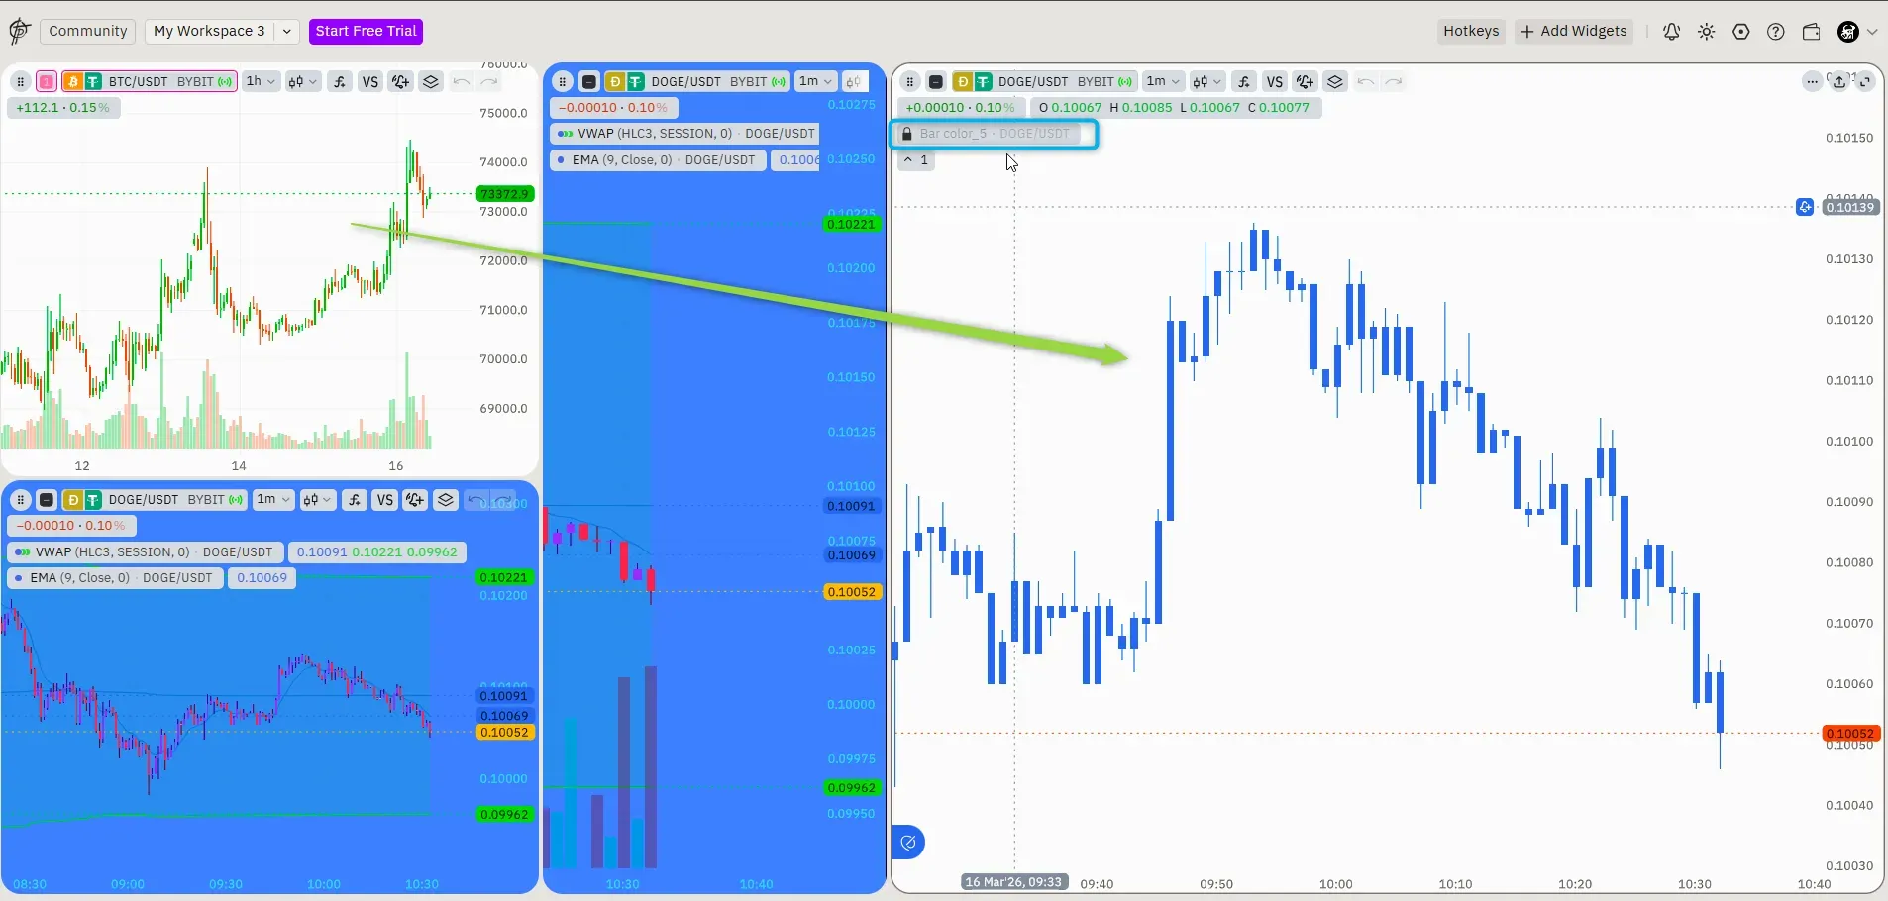Open the layers icon in the BTC/USDT chart
This screenshot has width=1888, height=901.
431,82
